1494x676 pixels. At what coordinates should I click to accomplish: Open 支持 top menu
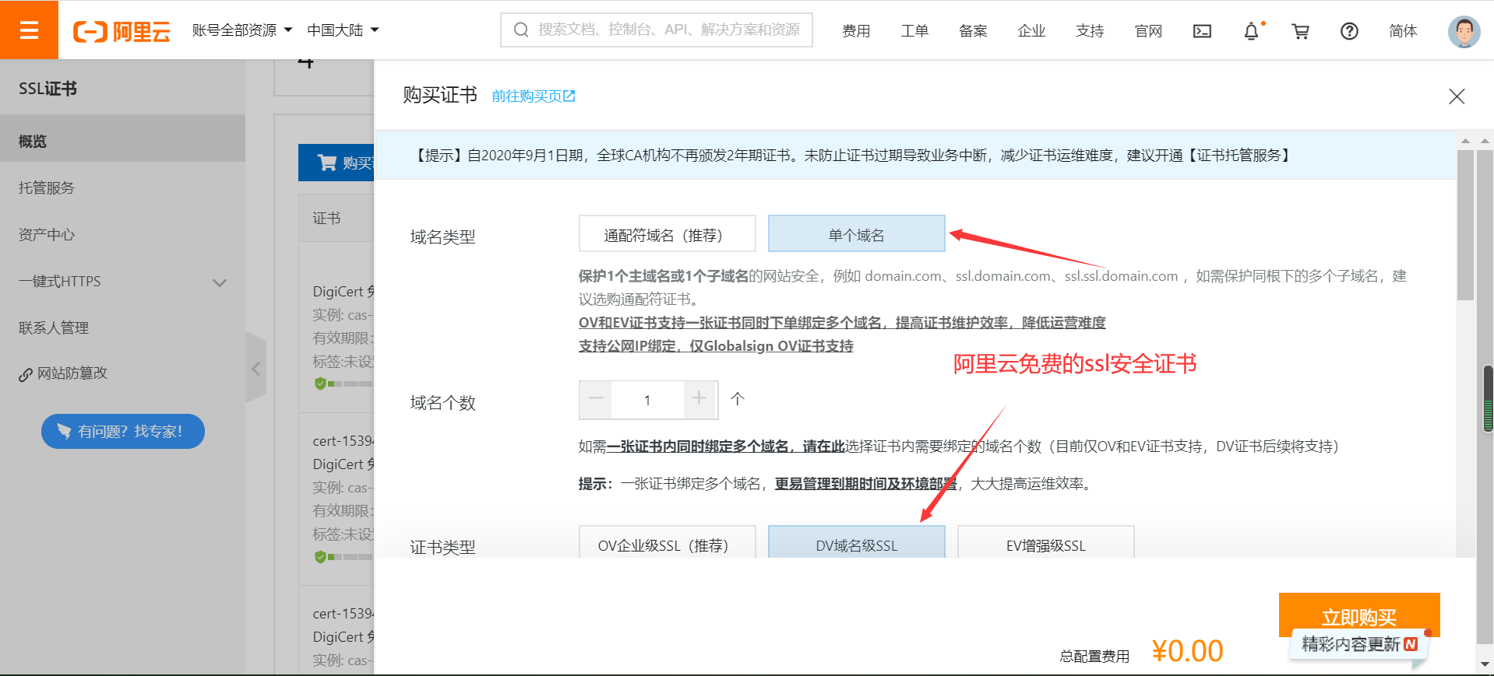point(1090,31)
